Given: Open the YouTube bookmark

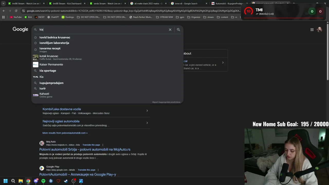Looking at the screenshot, I should (x=16, y=17).
